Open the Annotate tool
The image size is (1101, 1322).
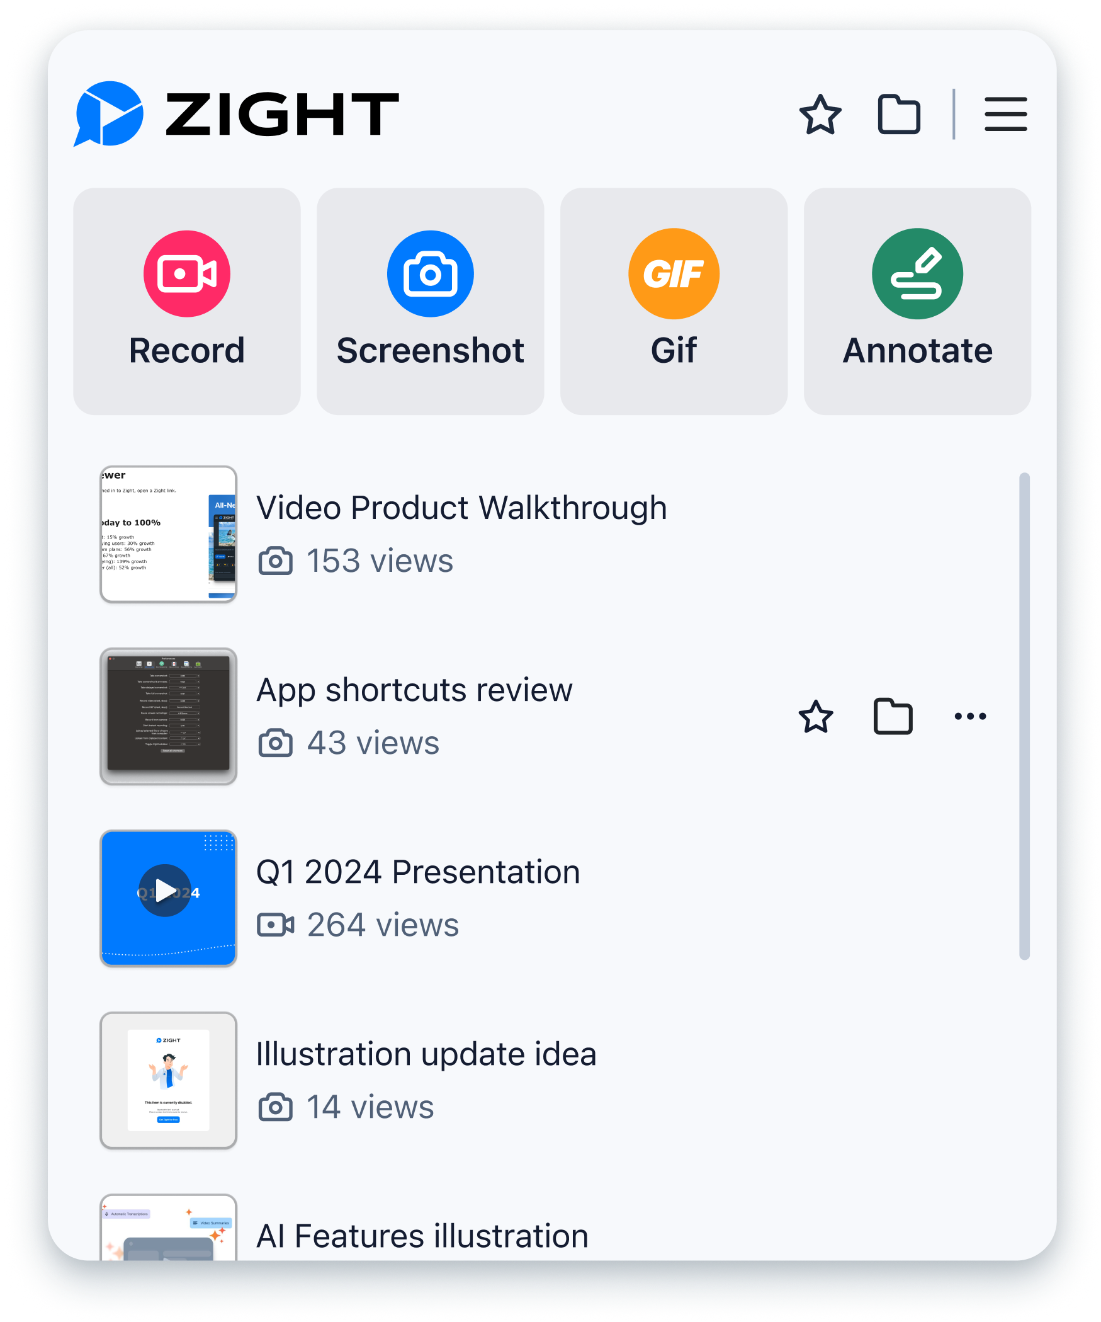click(917, 301)
